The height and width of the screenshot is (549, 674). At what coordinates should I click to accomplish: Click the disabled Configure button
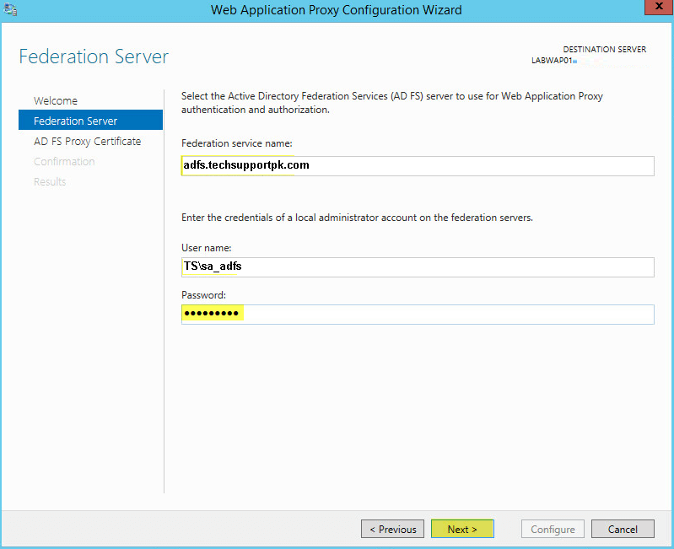(553, 530)
